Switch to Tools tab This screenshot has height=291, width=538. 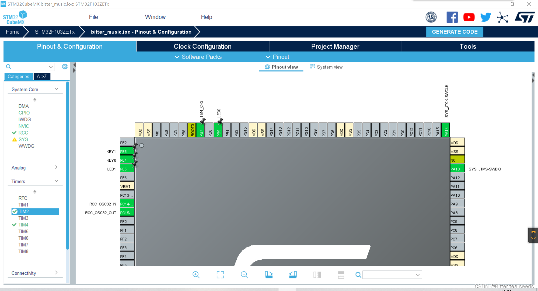coord(468,46)
